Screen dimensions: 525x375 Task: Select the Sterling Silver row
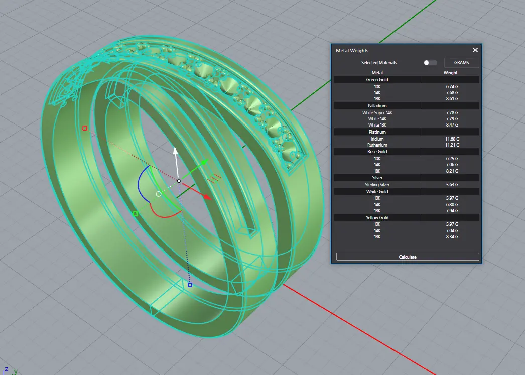click(x=377, y=185)
